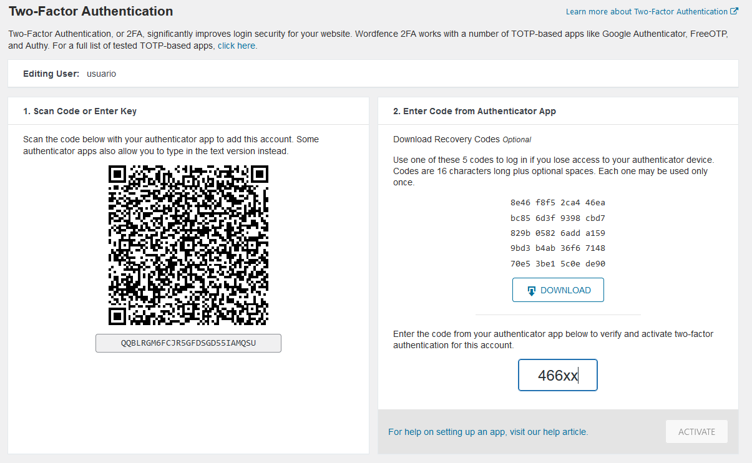
Task: Select the QQBLRGM6FCJR5GFDSGD55IAMQSU secret key box
Action: click(188, 343)
